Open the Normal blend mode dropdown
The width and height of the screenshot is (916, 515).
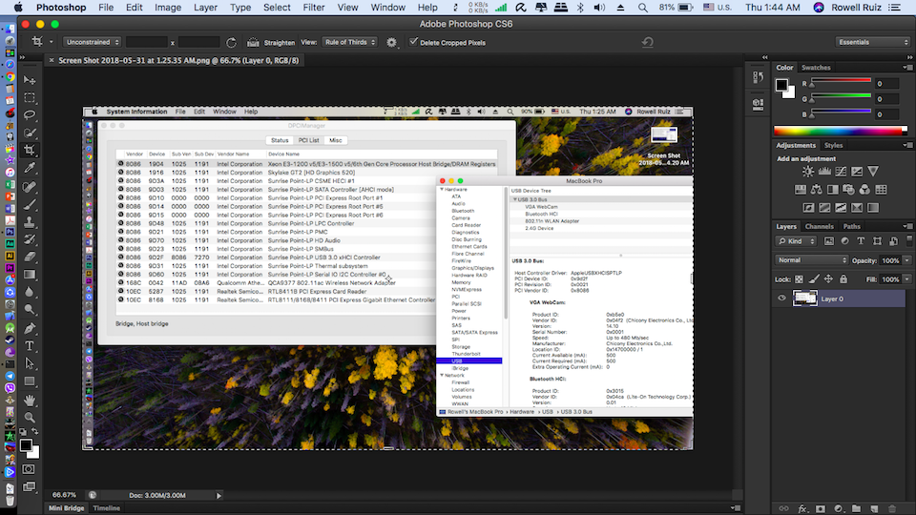pos(811,259)
